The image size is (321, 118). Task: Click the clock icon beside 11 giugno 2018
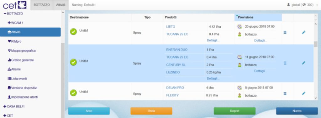point(239,57)
